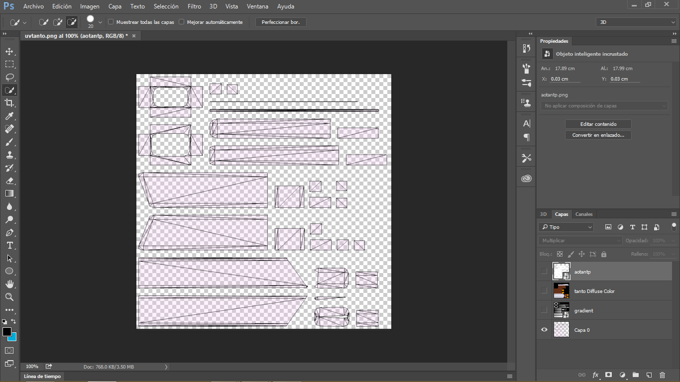Open the Filtro menu
This screenshot has width=680, height=382.
tap(194, 6)
